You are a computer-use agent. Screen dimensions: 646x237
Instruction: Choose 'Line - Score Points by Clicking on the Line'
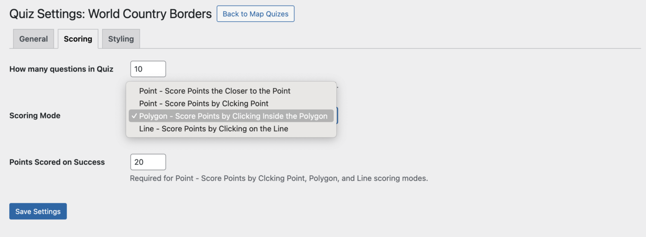tap(213, 129)
